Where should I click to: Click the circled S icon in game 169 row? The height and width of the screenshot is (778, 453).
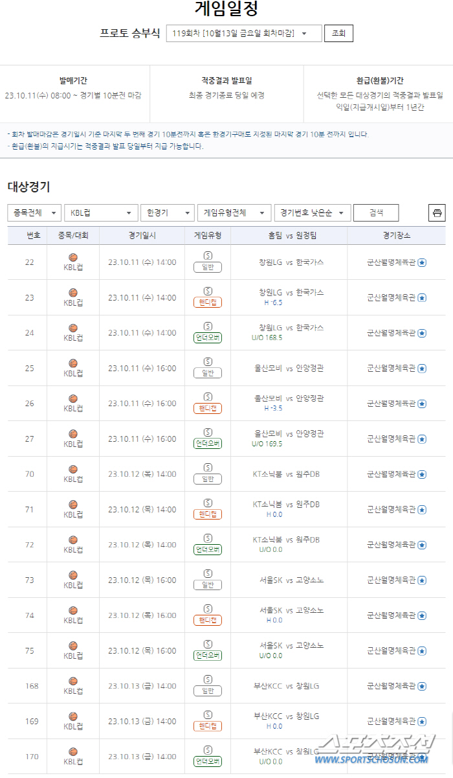click(x=208, y=715)
